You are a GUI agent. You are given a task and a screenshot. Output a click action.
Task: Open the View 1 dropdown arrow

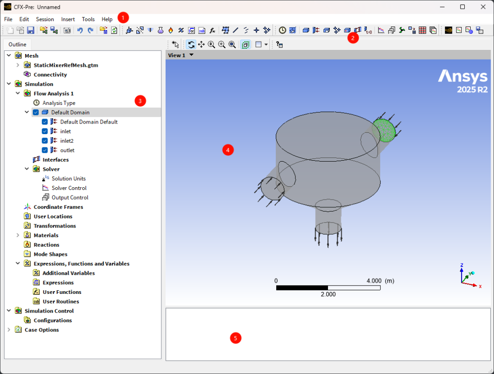pos(191,55)
